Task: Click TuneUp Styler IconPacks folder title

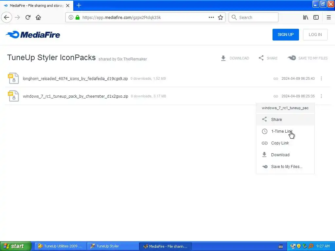Action: pyautogui.click(x=51, y=58)
